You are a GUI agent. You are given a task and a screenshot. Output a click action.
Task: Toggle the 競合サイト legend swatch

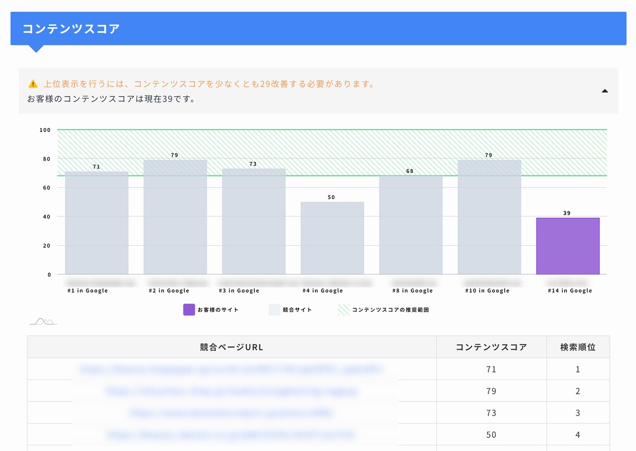[x=274, y=310]
